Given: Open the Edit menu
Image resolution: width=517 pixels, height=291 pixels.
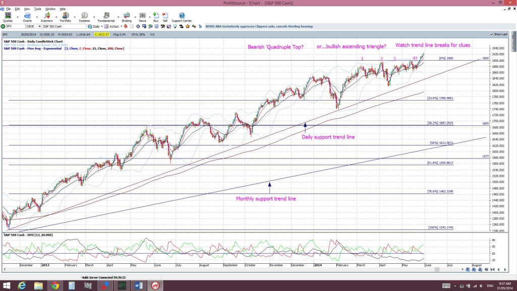Looking at the screenshot, I should 17,9.
